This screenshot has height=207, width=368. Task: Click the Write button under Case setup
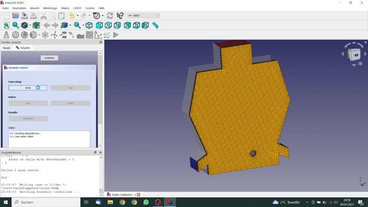pos(28,88)
